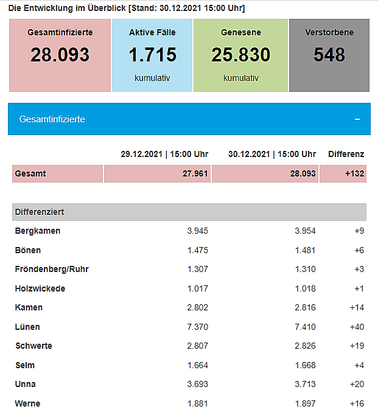The image size is (378, 415).
Task: Click the Fröndenberg/Ruhr row label
Action: 52,269
